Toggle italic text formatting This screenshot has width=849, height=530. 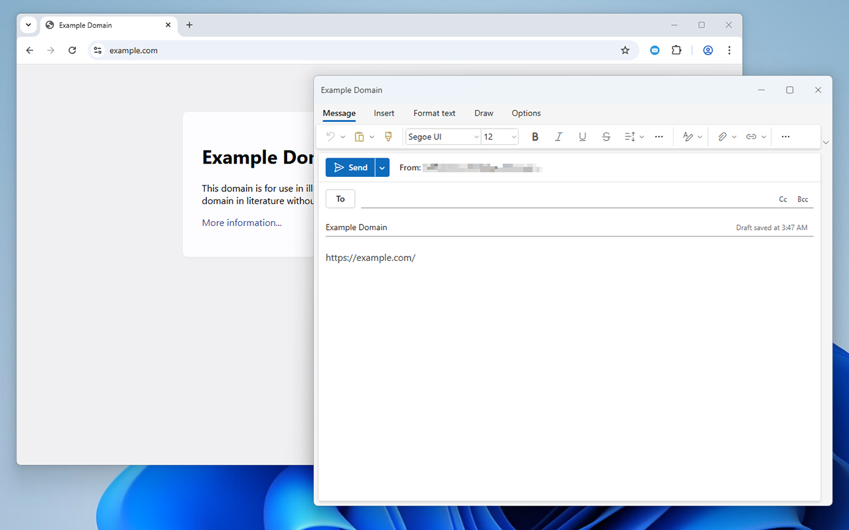558,137
